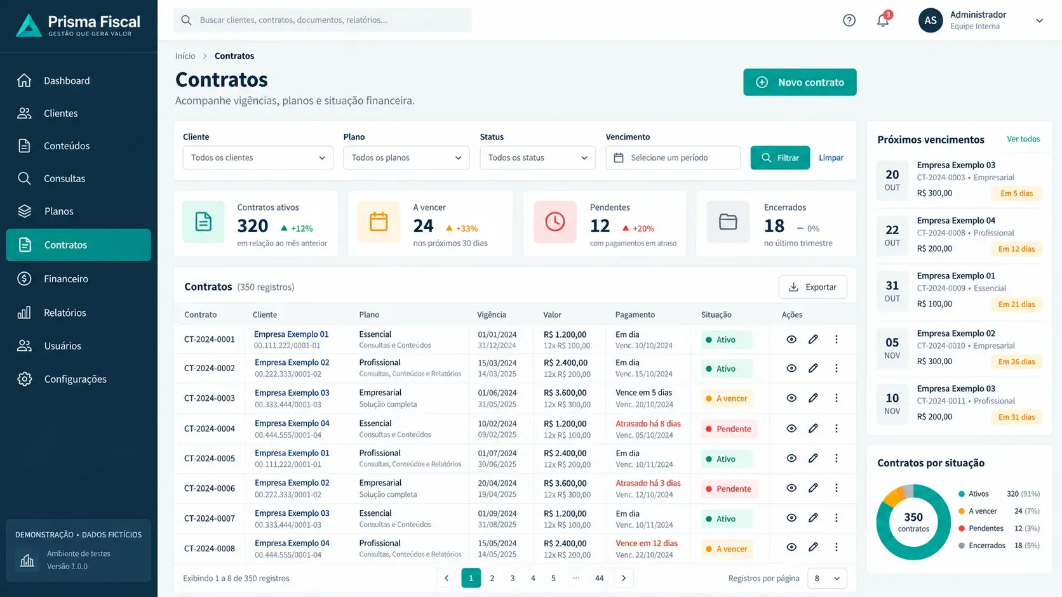Click the Novo contrato button
The width and height of the screenshot is (1062, 597).
pos(800,82)
